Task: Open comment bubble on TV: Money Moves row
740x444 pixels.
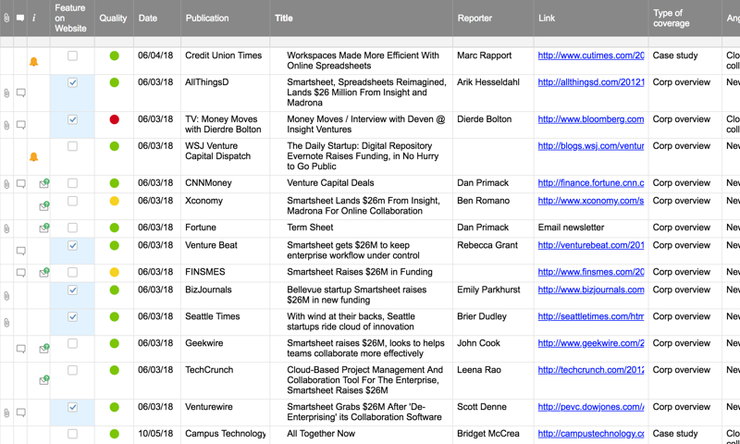Action: (x=20, y=125)
